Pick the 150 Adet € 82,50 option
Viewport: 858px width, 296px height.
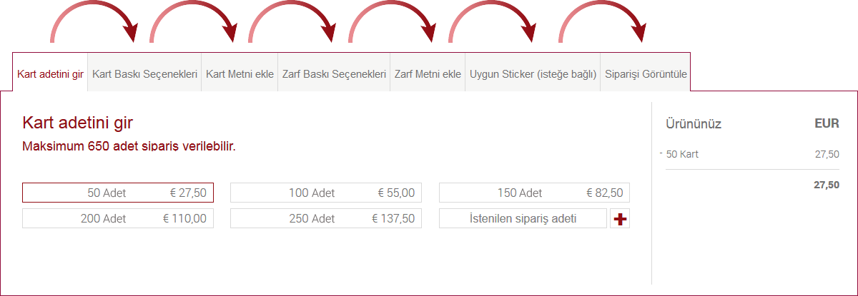534,193
